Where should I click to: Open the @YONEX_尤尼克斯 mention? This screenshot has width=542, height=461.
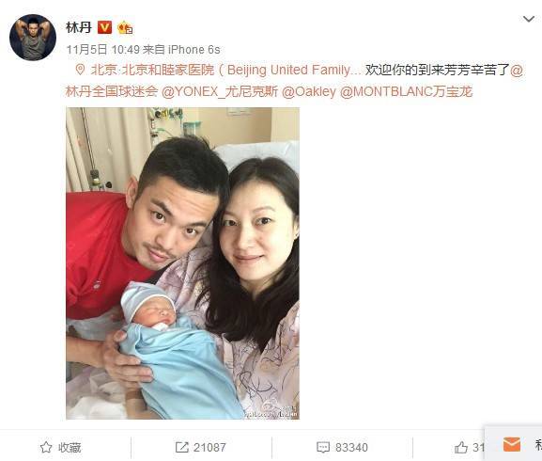[220, 91]
